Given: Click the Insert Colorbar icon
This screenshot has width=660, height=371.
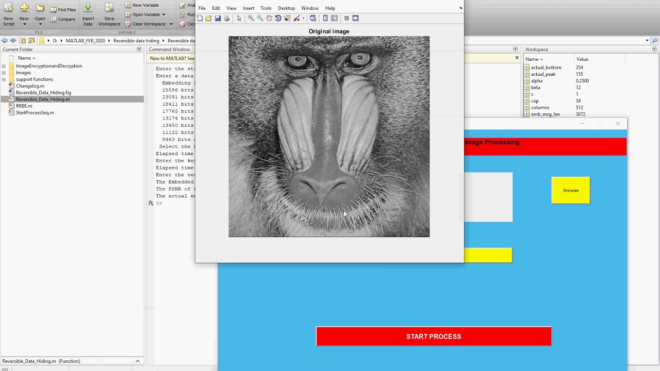Looking at the screenshot, I should [x=325, y=18].
